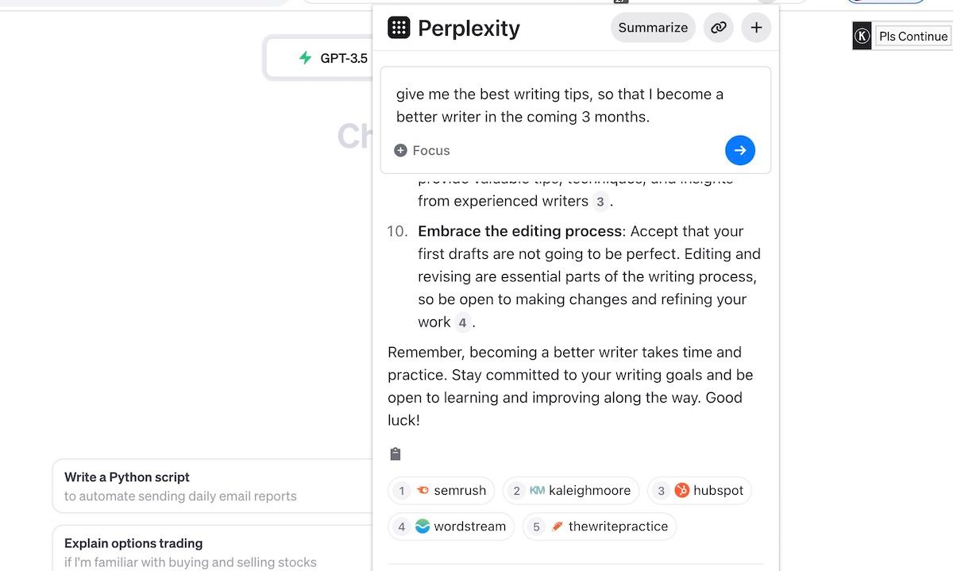Copy the answer using the clipboard icon
The height and width of the screenshot is (571, 953).
(395, 453)
